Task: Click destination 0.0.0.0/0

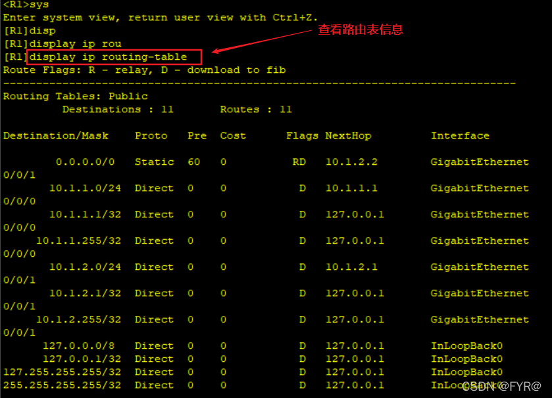Action: coord(85,162)
